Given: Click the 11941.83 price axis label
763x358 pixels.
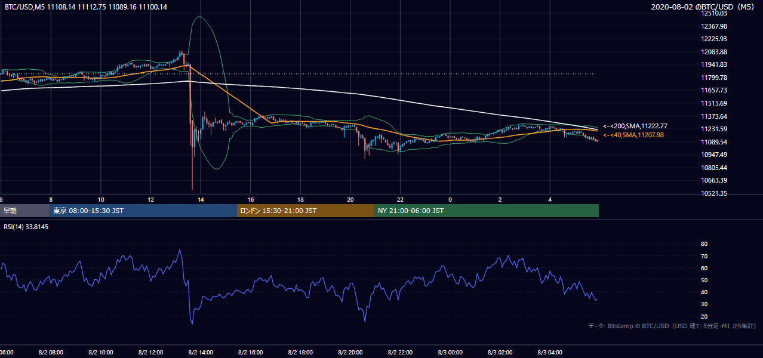Looking at the screenshot, I should coord(714,64).
